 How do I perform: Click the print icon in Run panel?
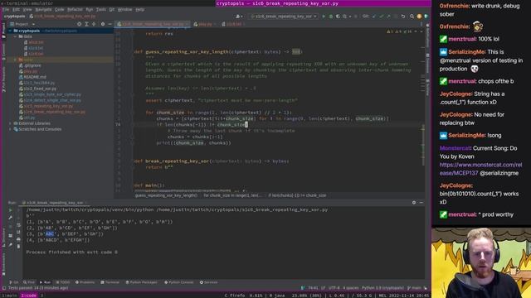tap(18, 239)
